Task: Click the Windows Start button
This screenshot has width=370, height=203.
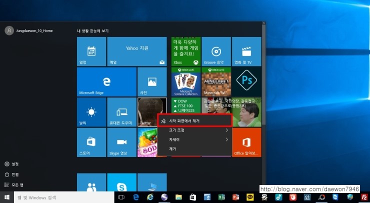Action: point(7,197)
